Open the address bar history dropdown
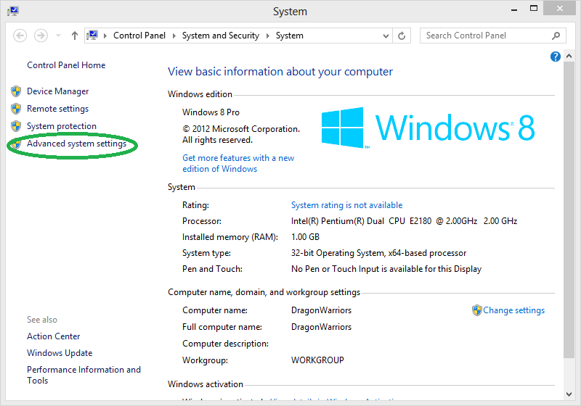The height and width of the screenshot is (406, 581). click(386, 36)
